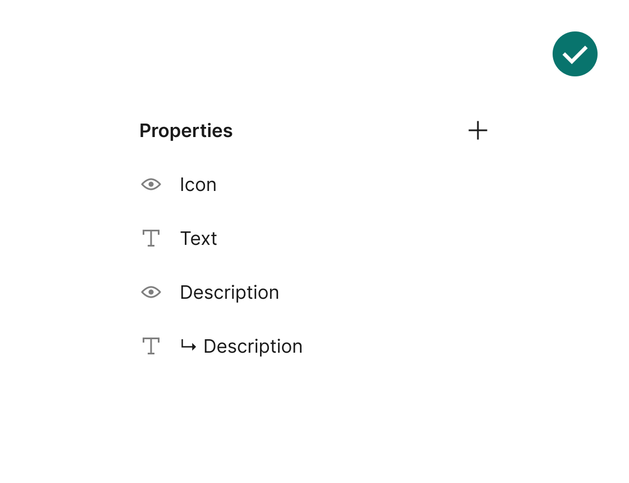Image resolution: width=629 pixels, height=483 pixels.
Task: Toggle the Description boolean visibility property
Action: tap(151, 292)
